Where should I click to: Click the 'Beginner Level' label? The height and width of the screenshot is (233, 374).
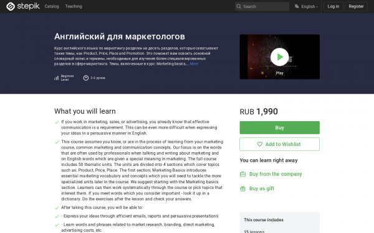click(x=67, y=78)
